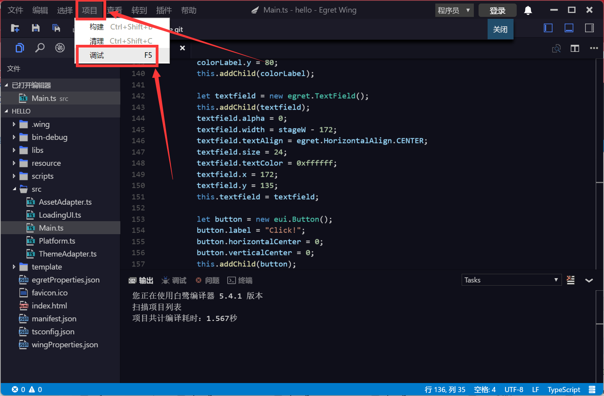
Task: Select 构建 from project menu
Action: [x=122, y=27]
